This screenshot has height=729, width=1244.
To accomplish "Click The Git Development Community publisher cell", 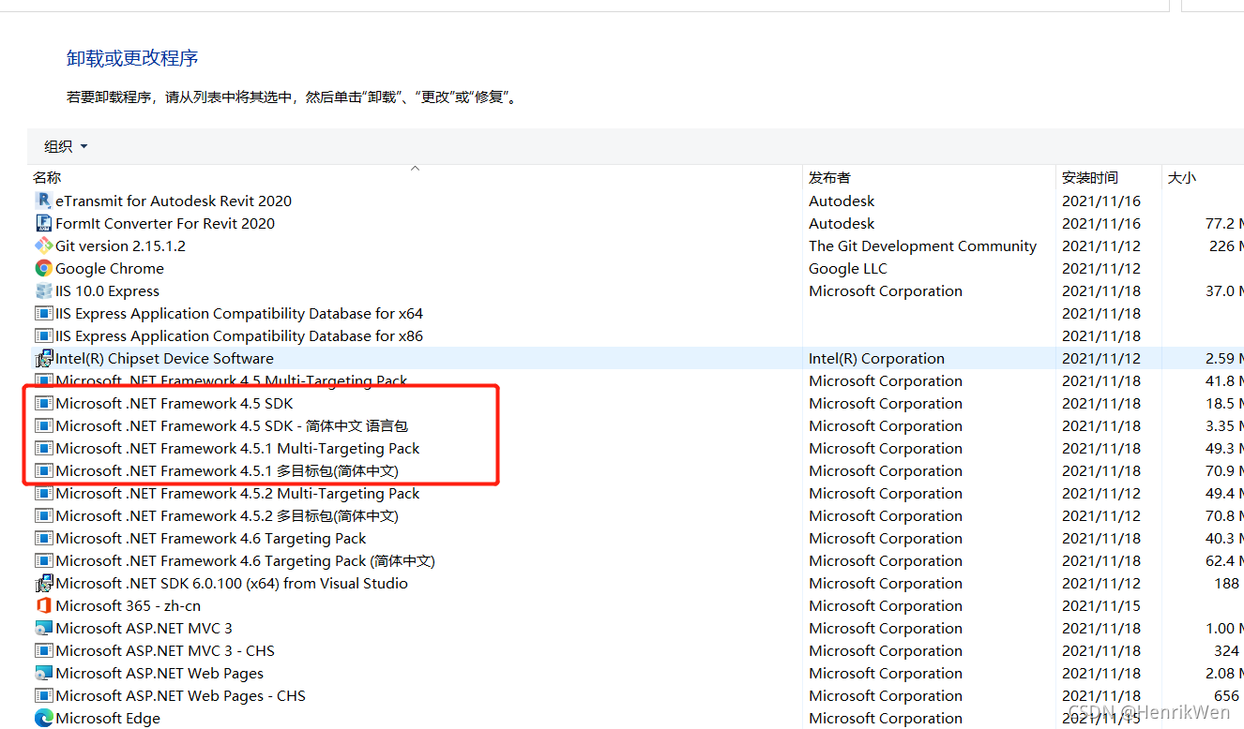I will [922, 245].
